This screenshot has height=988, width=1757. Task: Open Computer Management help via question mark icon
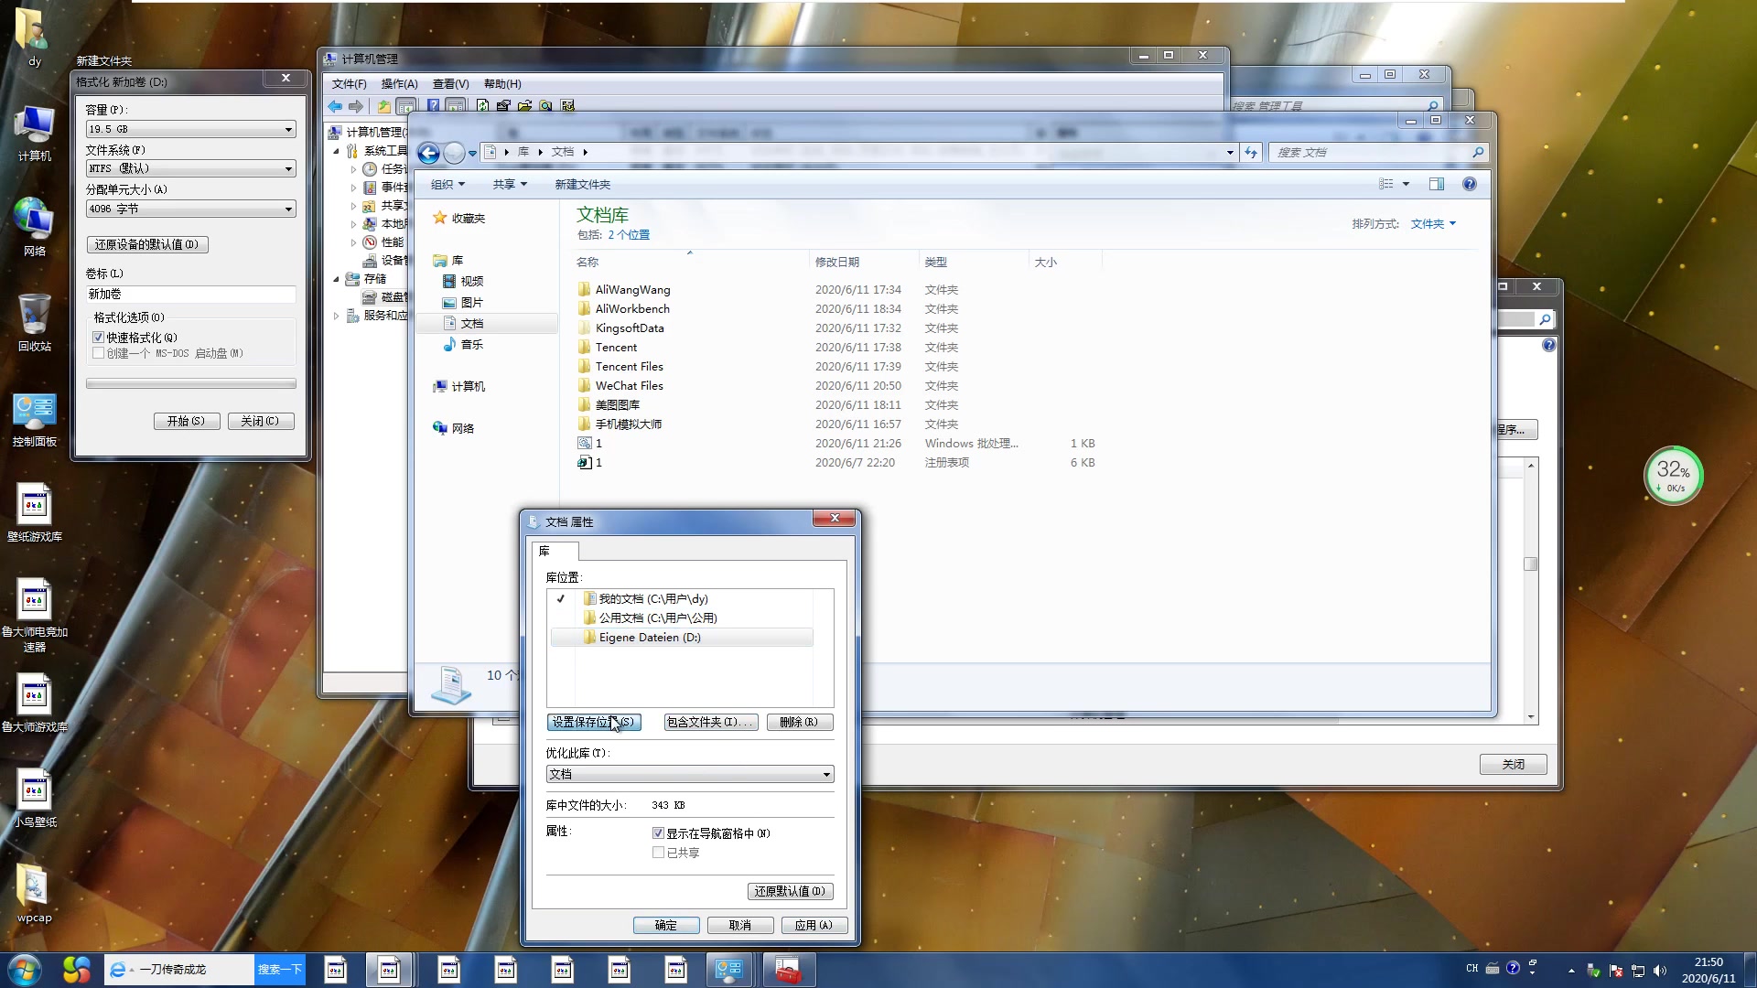click(x=433, y=106)
